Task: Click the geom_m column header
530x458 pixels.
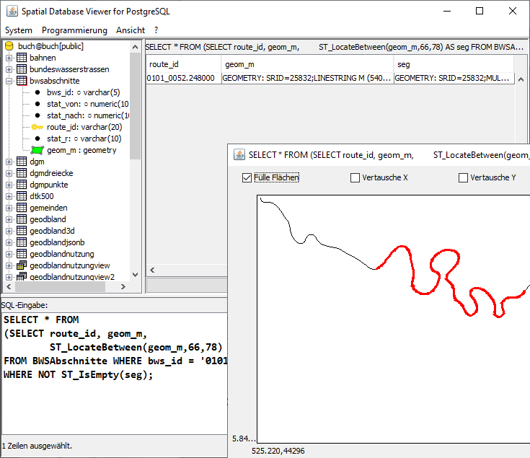Action: click(307, 64)
